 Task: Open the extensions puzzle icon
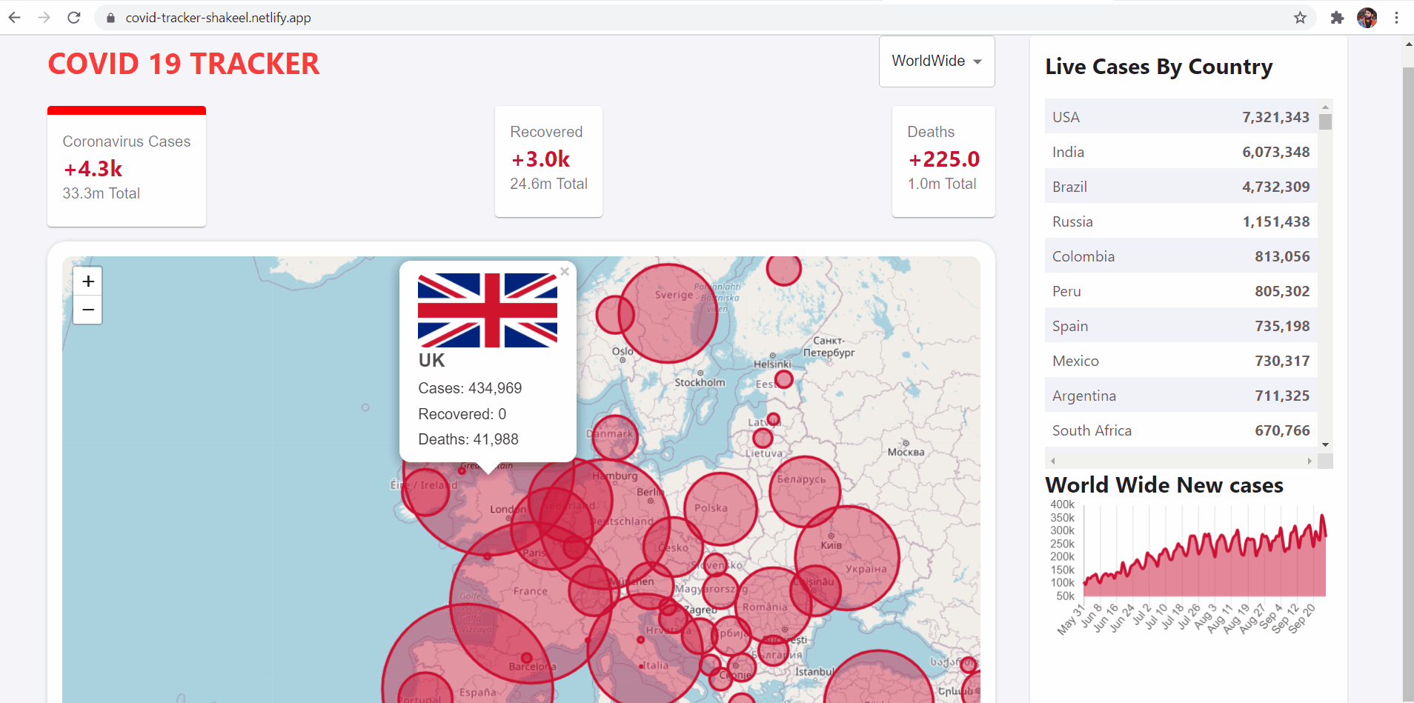(1337, 18)
